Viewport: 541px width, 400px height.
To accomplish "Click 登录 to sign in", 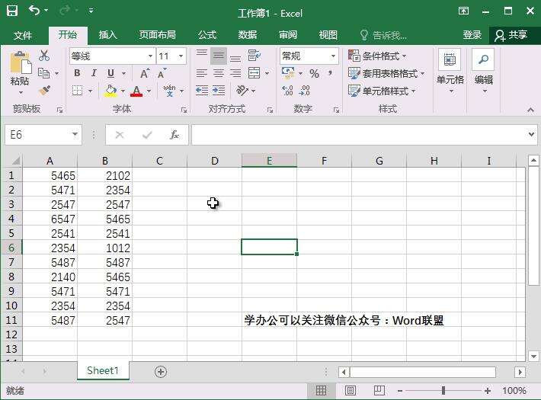I will pos(472,35).
